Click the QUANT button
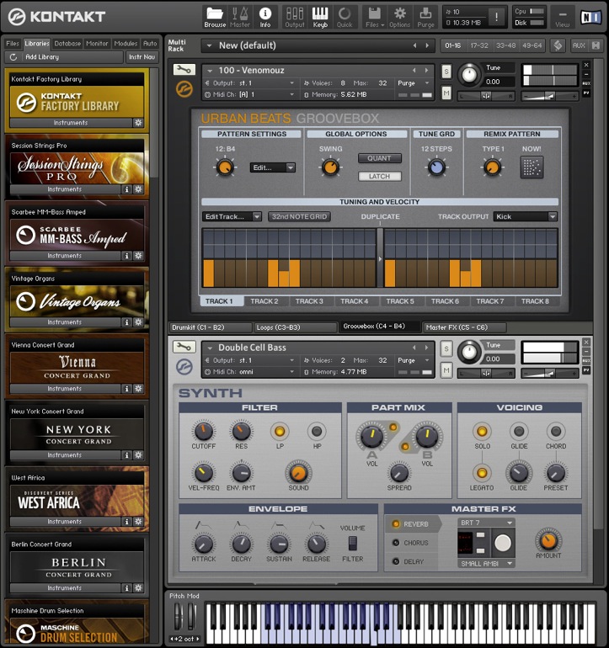The width and height of the screenshot is (609, 648). coord(379,158)
